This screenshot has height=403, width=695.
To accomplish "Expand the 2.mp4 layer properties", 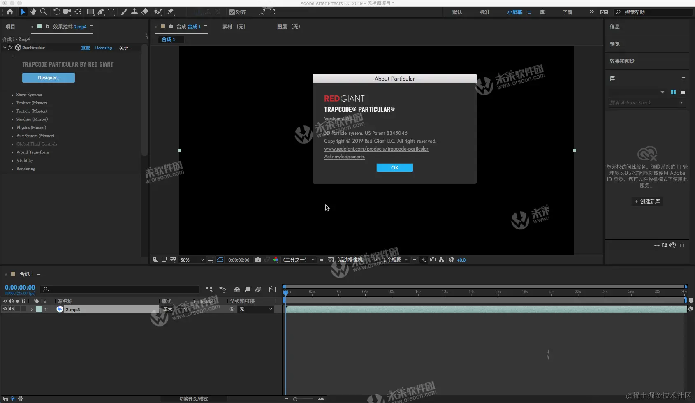I will 32,309.
